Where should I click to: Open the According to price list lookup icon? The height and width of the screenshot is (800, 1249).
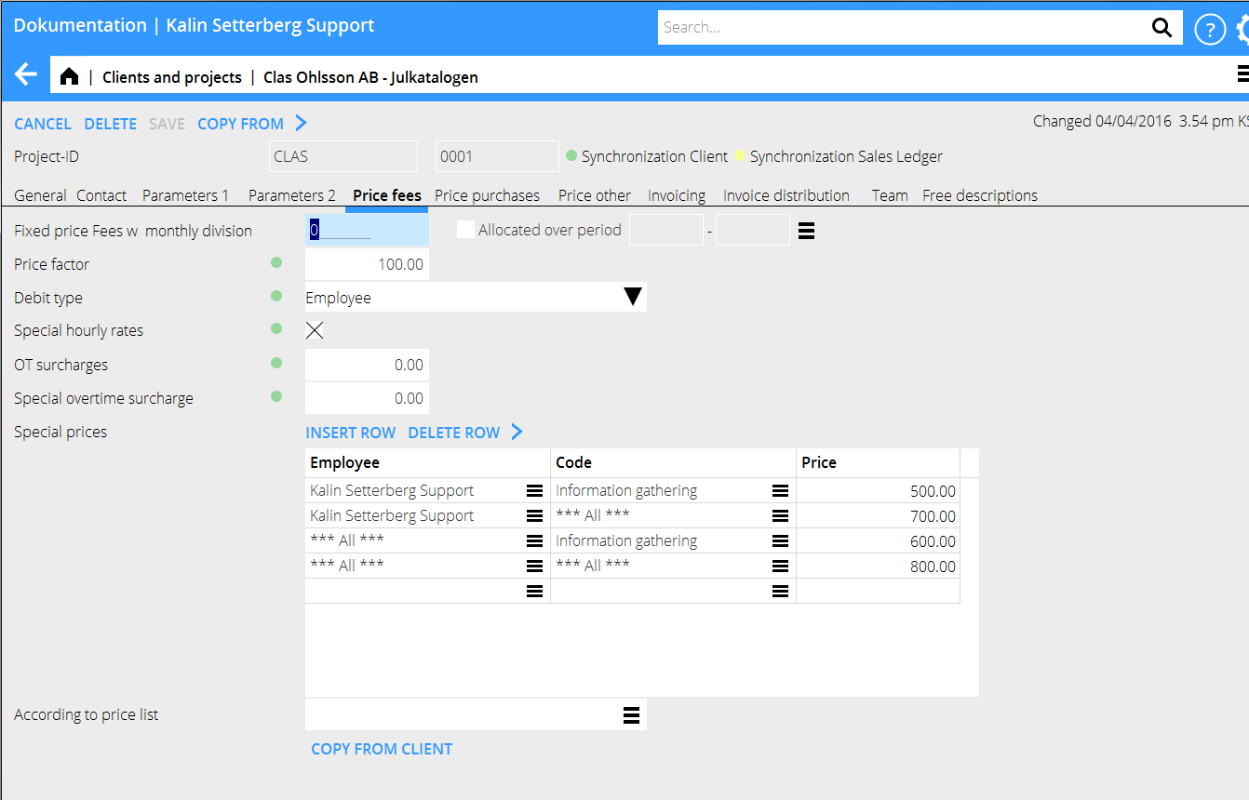coord(631,715)
